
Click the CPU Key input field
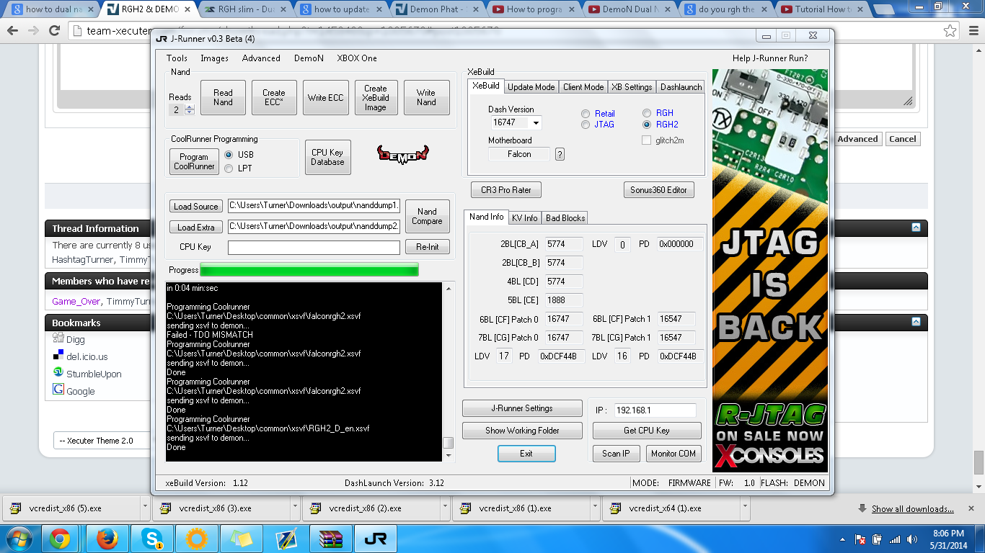coord(314,247)
